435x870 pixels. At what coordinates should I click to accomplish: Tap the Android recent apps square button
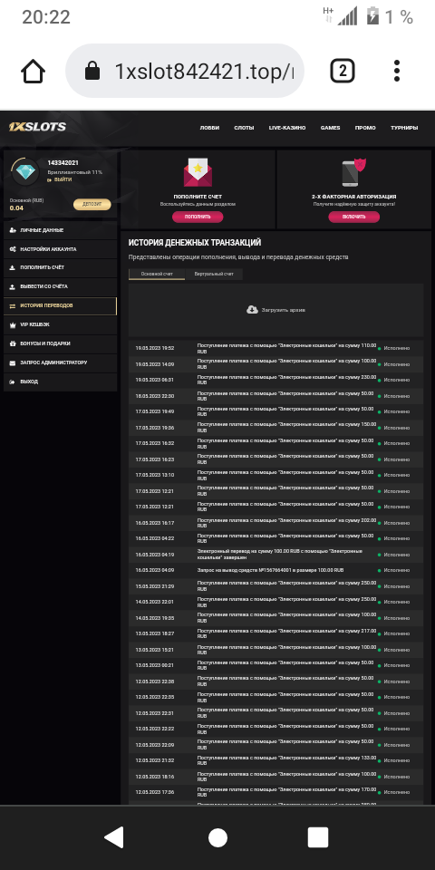point(318,837)
